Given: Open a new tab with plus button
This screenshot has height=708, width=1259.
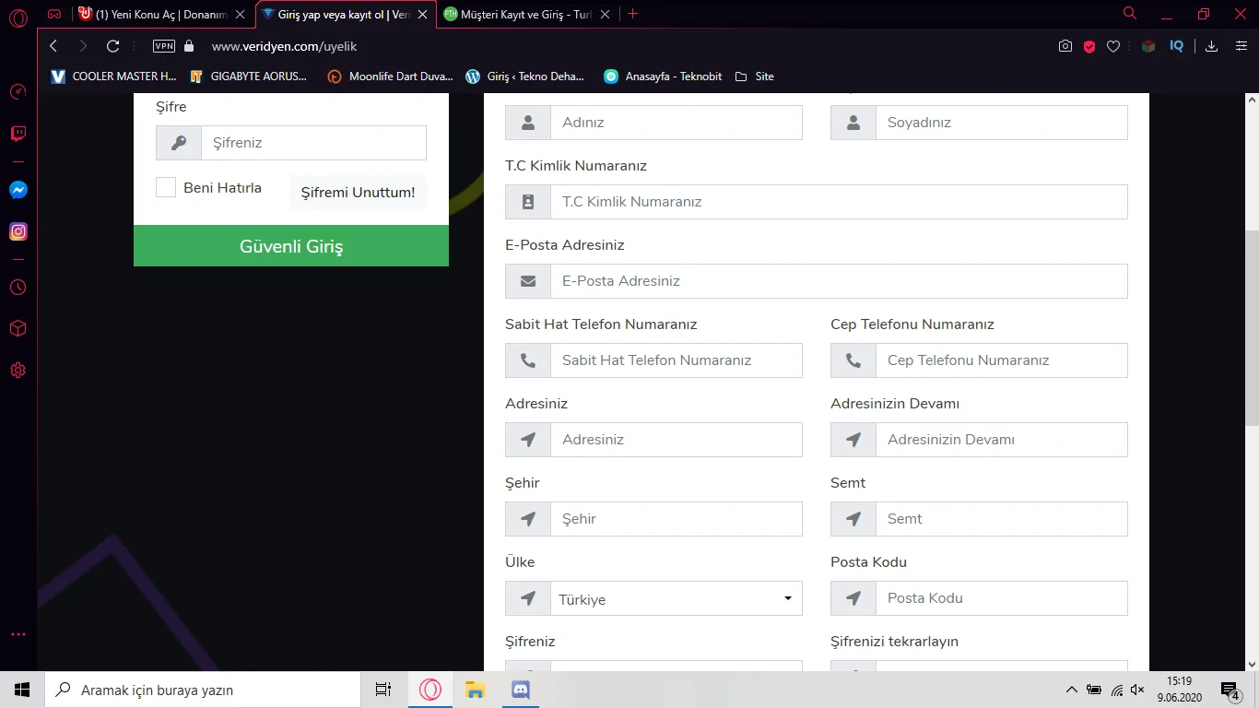Looking at the screenshot, I should click(x=632, y=14).
